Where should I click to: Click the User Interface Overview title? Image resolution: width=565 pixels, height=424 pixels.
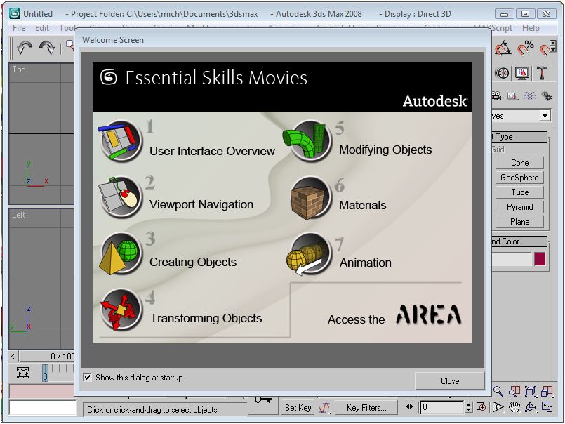point(212,151)
